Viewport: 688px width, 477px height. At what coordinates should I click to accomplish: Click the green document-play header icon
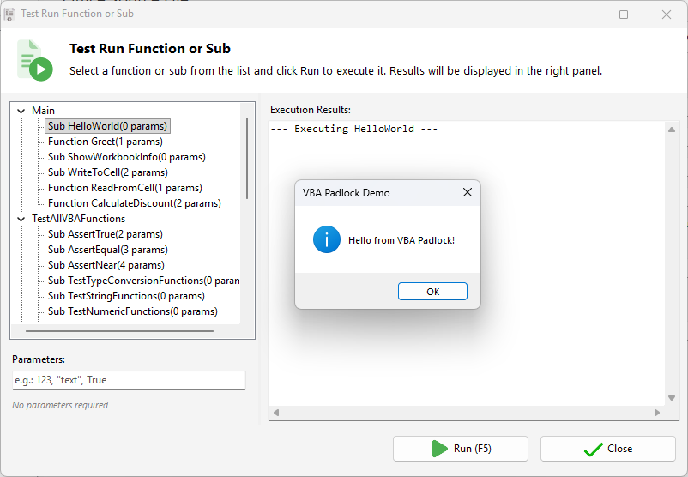[x=34, y=60]
